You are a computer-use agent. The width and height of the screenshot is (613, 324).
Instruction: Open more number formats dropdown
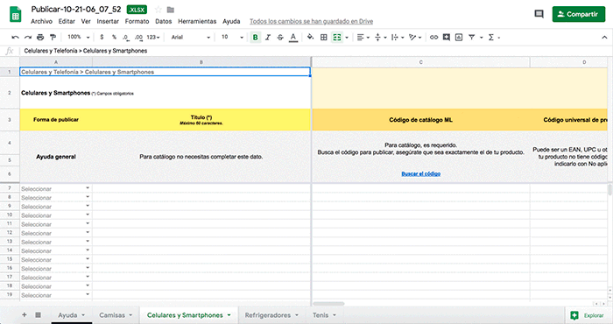coord(153,37)
